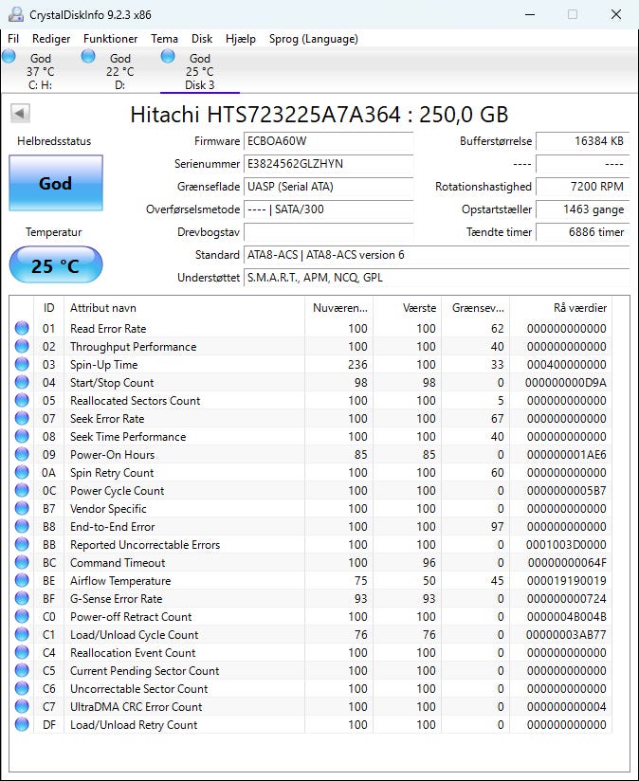Click the blue God health status button
The width and height of the screenshot is (639, 781).
55,183
